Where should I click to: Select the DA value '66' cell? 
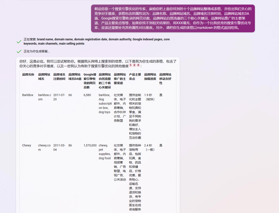(x=70, y=95)
